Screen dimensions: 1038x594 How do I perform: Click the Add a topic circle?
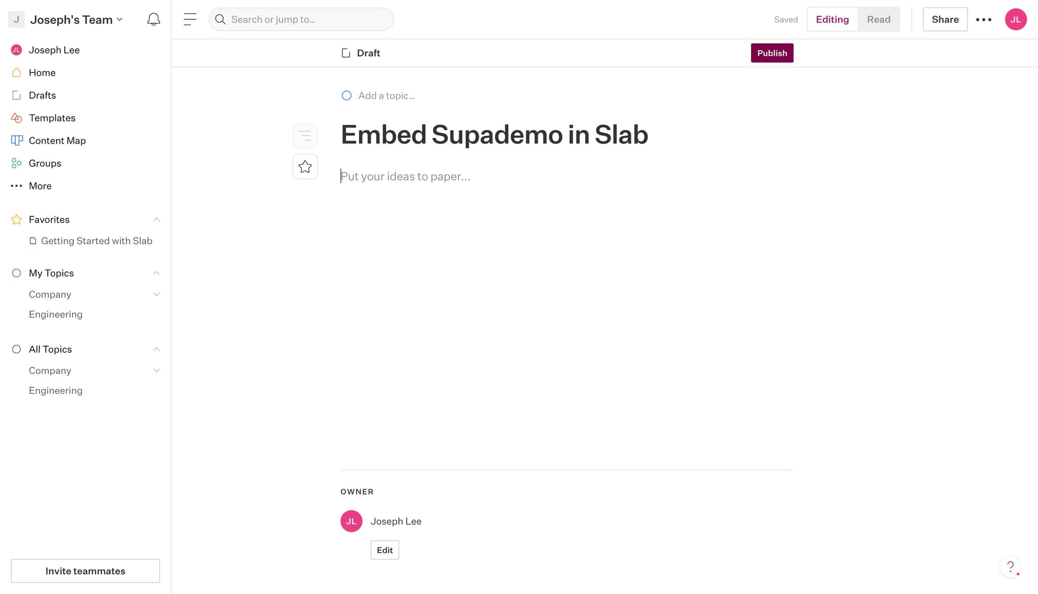347,95
